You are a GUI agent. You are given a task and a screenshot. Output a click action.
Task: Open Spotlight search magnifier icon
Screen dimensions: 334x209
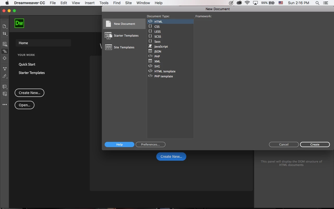coord(317,3)
